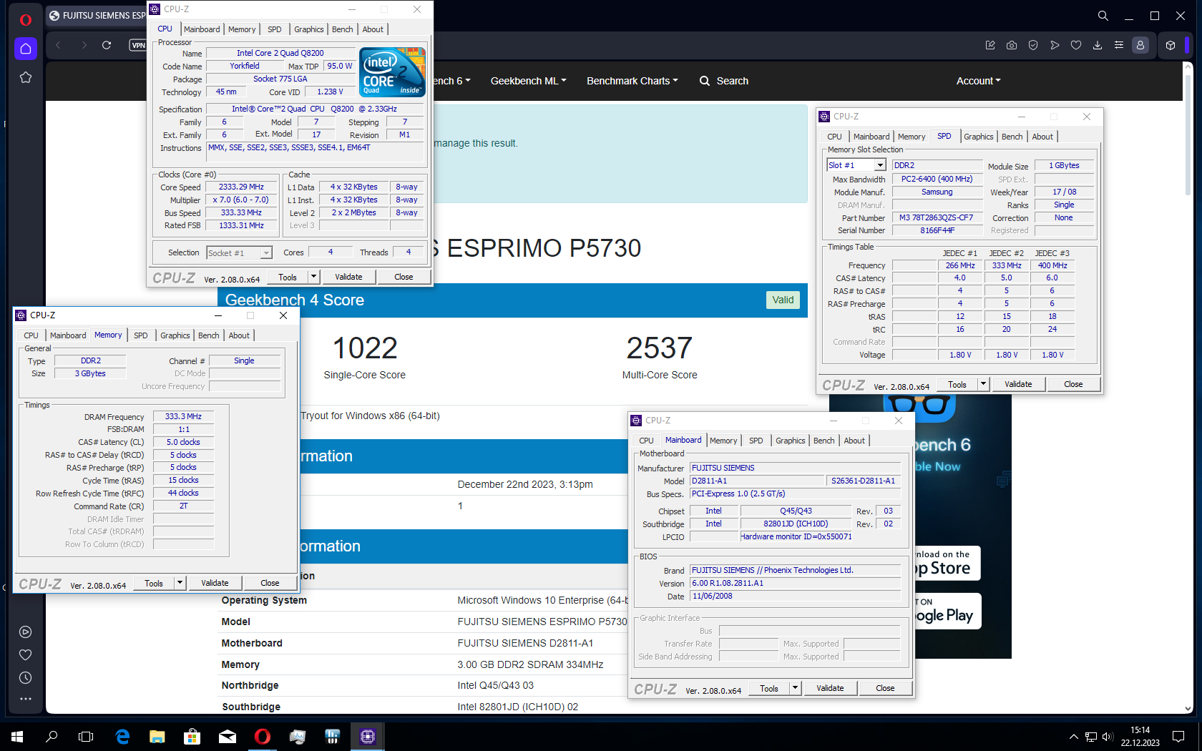Click Validate in SPD window

point(1018,384)
